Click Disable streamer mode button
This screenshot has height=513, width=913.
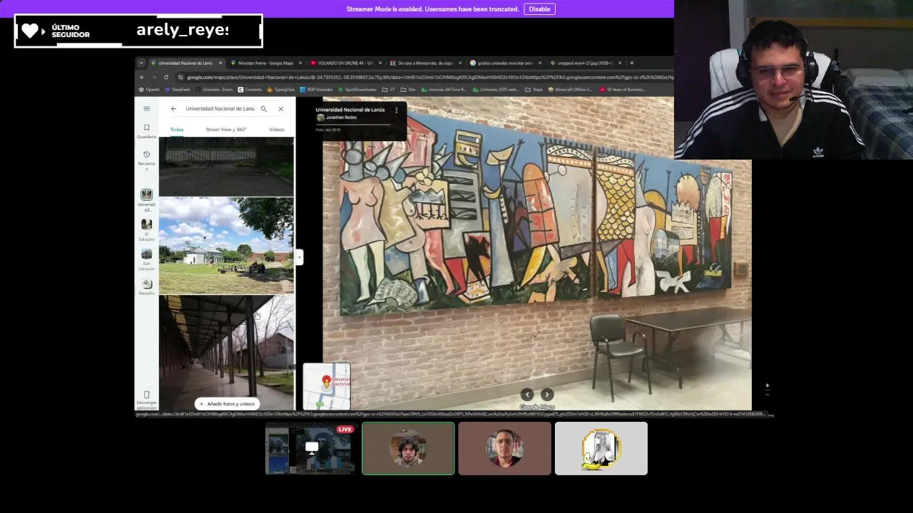coord(539,9)
